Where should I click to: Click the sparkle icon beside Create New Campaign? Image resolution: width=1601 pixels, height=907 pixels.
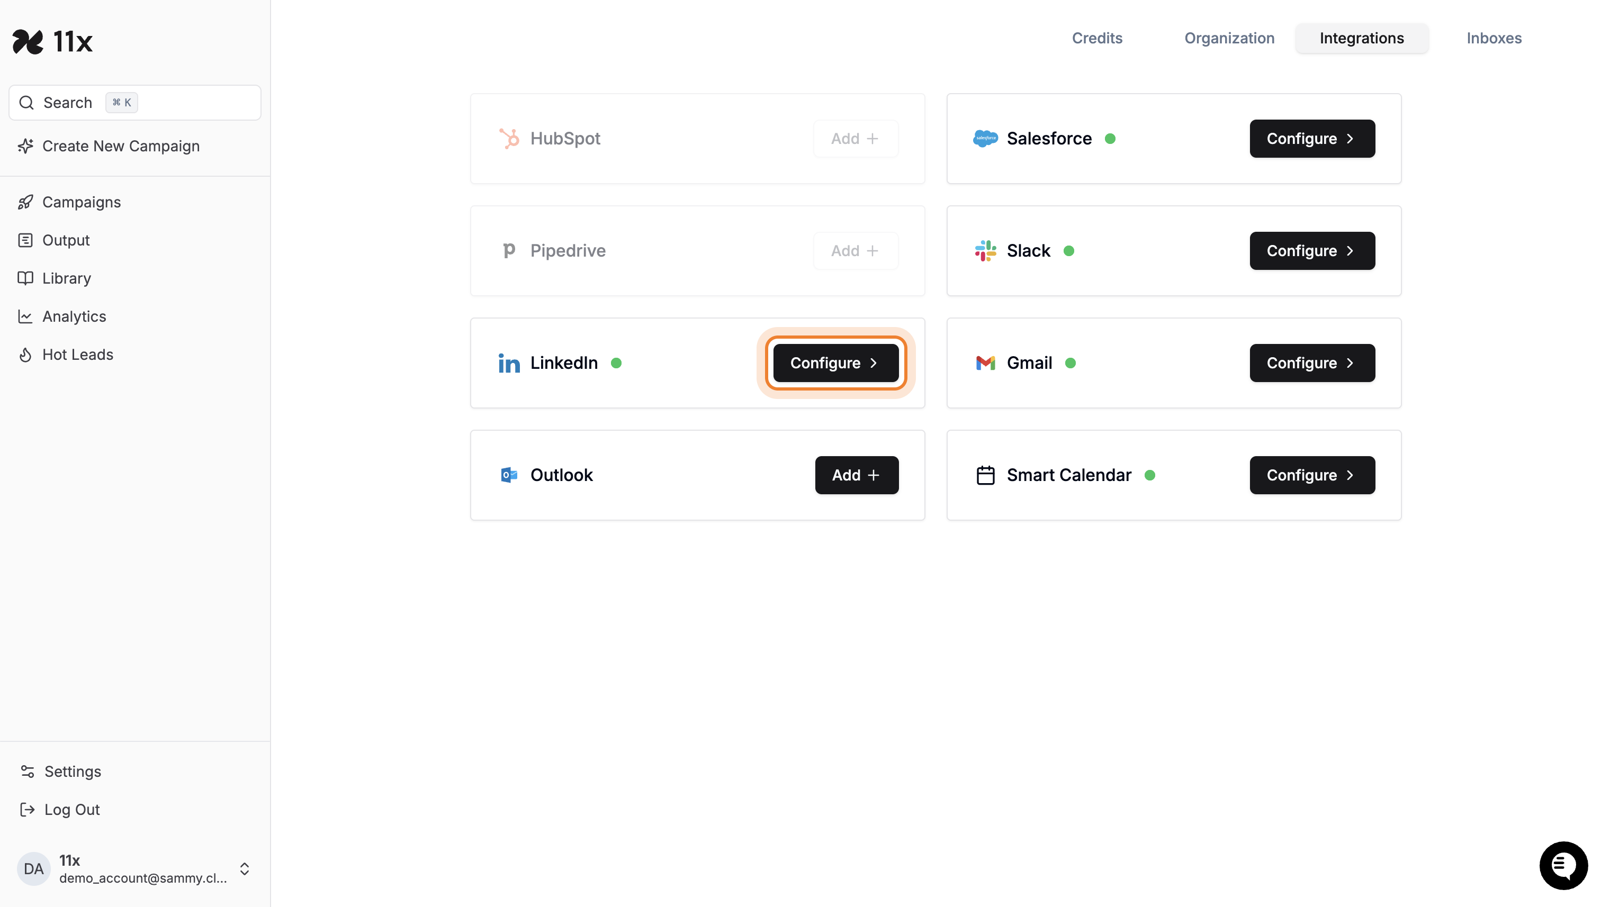(25, 146)
